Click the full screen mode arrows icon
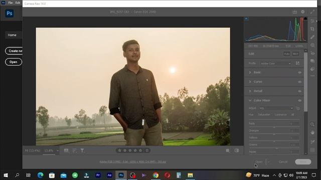This screenshot has height=180, width=321. [x=312, y=12]
